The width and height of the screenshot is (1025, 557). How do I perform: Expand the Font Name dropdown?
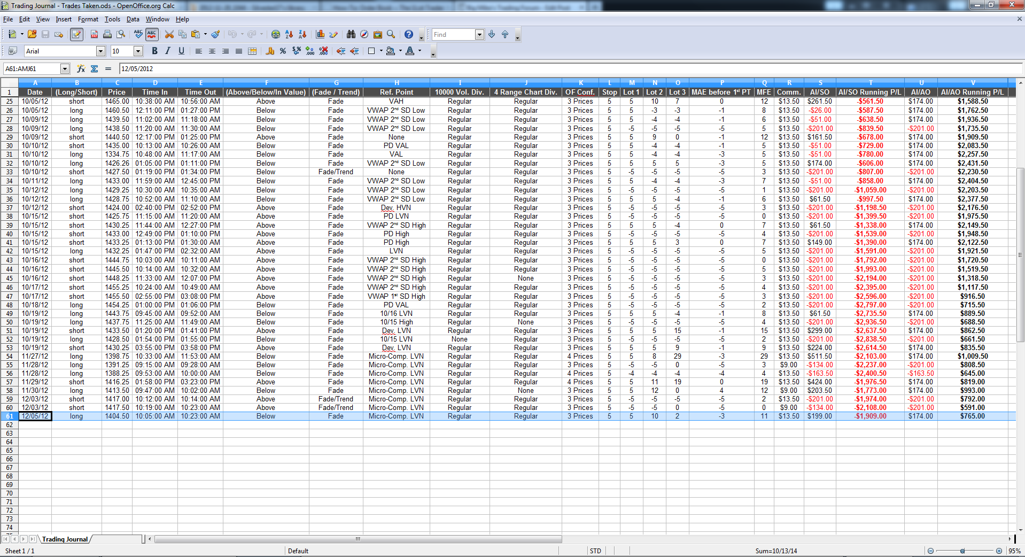click(x=100, y=51)
